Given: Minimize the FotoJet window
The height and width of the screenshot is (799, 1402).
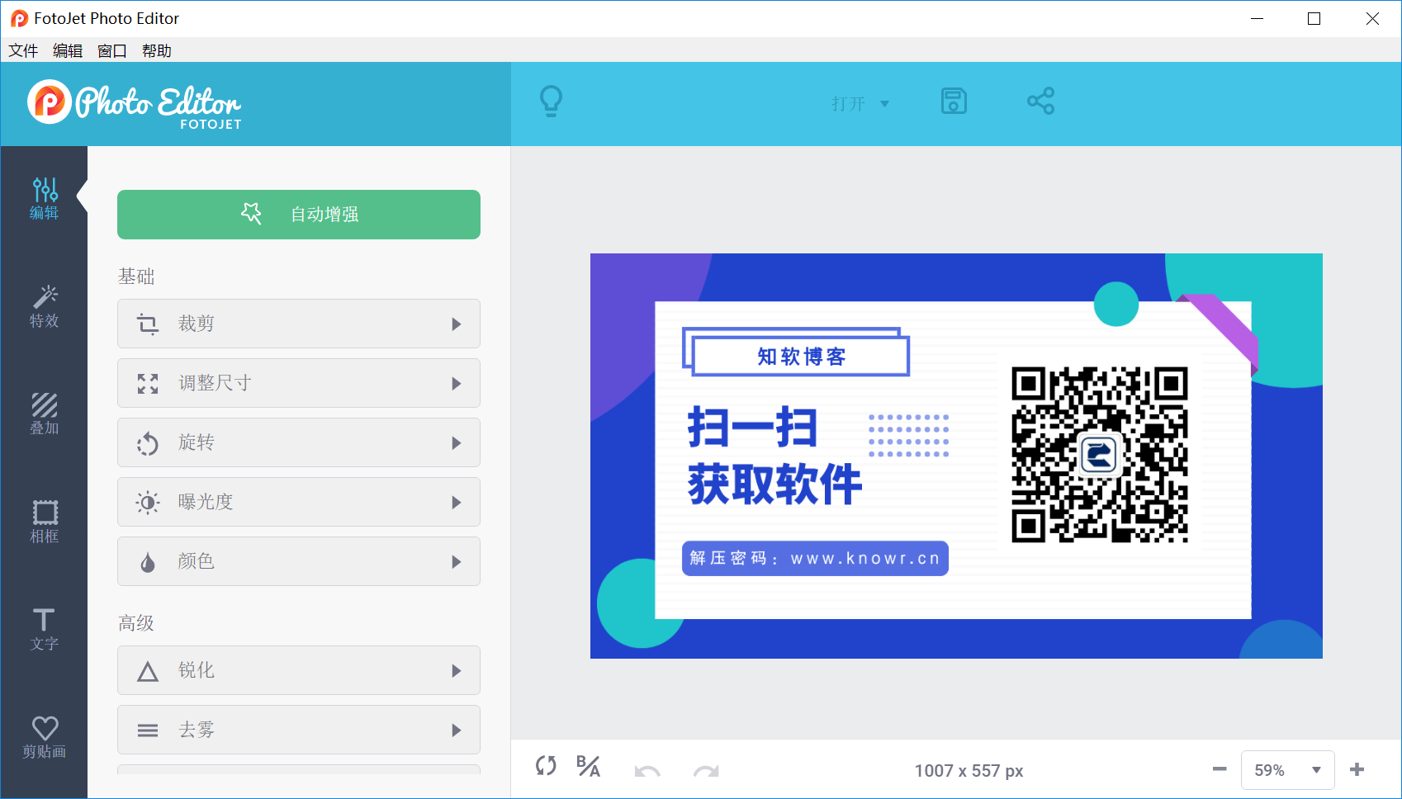Looking at the screenshot, I should coord(1258,18).
